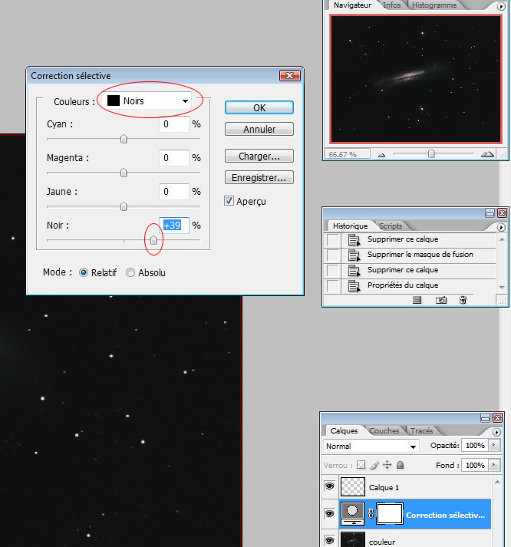Click the galaxy preview thumbnail in Navigateur
Viewport: 511px width, 547px height.
[415, 79]
